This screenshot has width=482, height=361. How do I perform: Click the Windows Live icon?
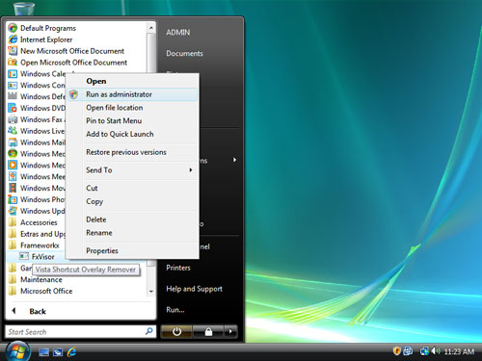(13, 131)
